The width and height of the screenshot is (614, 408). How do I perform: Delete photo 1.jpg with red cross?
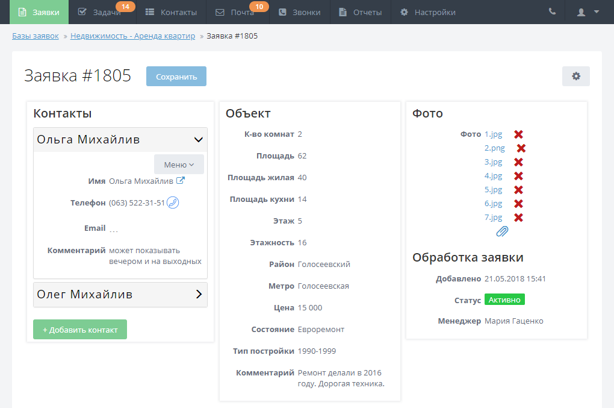[x=518, y=134]
